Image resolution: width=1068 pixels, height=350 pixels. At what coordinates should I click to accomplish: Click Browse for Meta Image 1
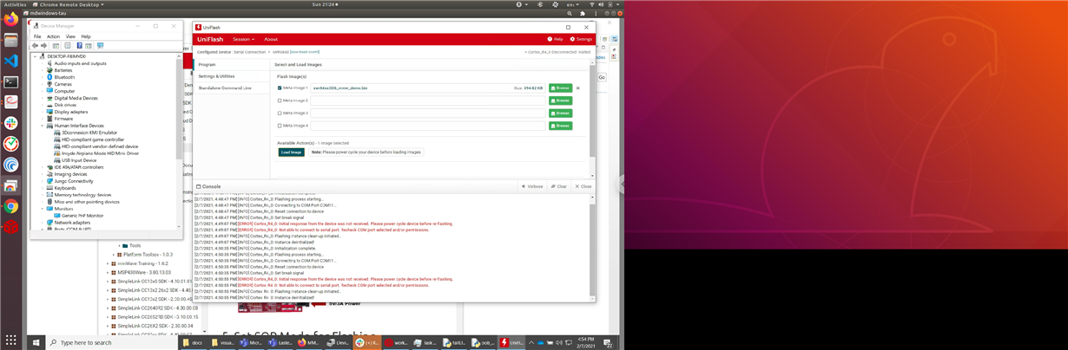point(560,87)
